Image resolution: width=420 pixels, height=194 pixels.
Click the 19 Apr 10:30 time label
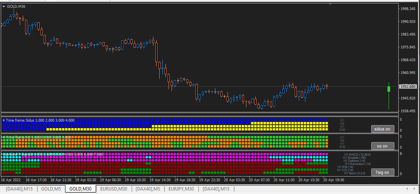[x=136, y=180]
